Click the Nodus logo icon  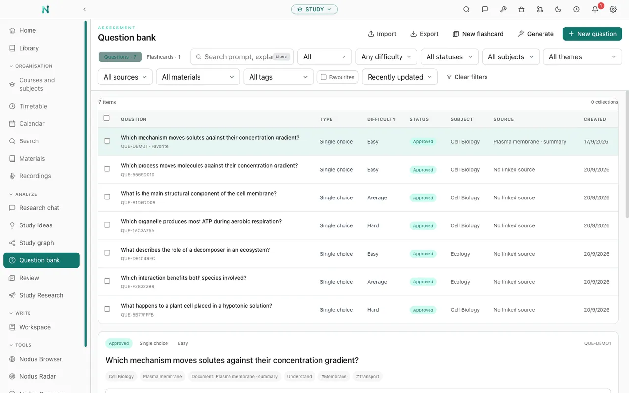[x=46, y=9]
